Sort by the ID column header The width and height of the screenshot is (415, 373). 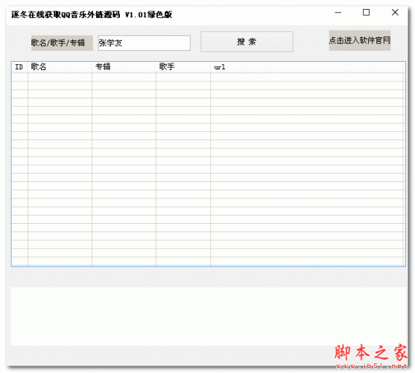[x=19, y=67]
